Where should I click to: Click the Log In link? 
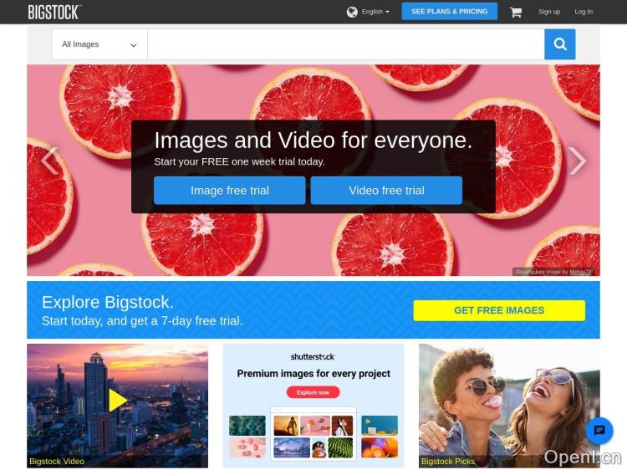[x=584, y=12]
